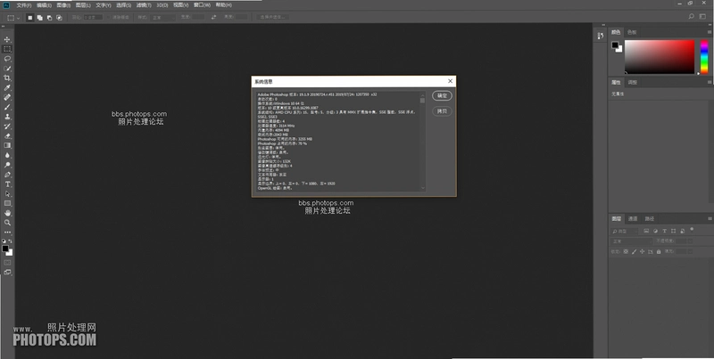
Task: Choose Intersect with selection mode
Action: coord(59,18)
